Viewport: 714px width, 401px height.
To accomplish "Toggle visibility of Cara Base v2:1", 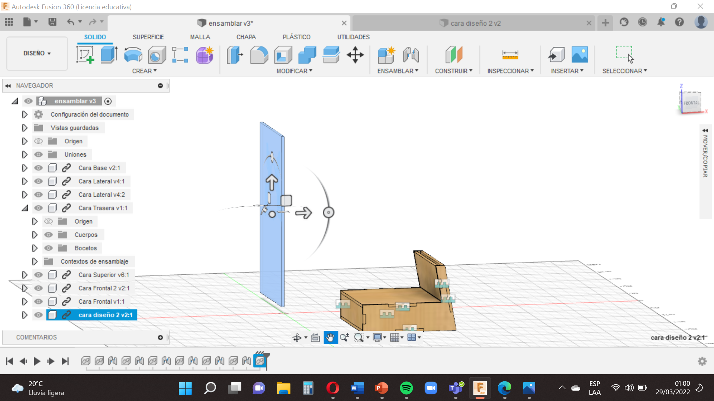I will tap(39, 168).
